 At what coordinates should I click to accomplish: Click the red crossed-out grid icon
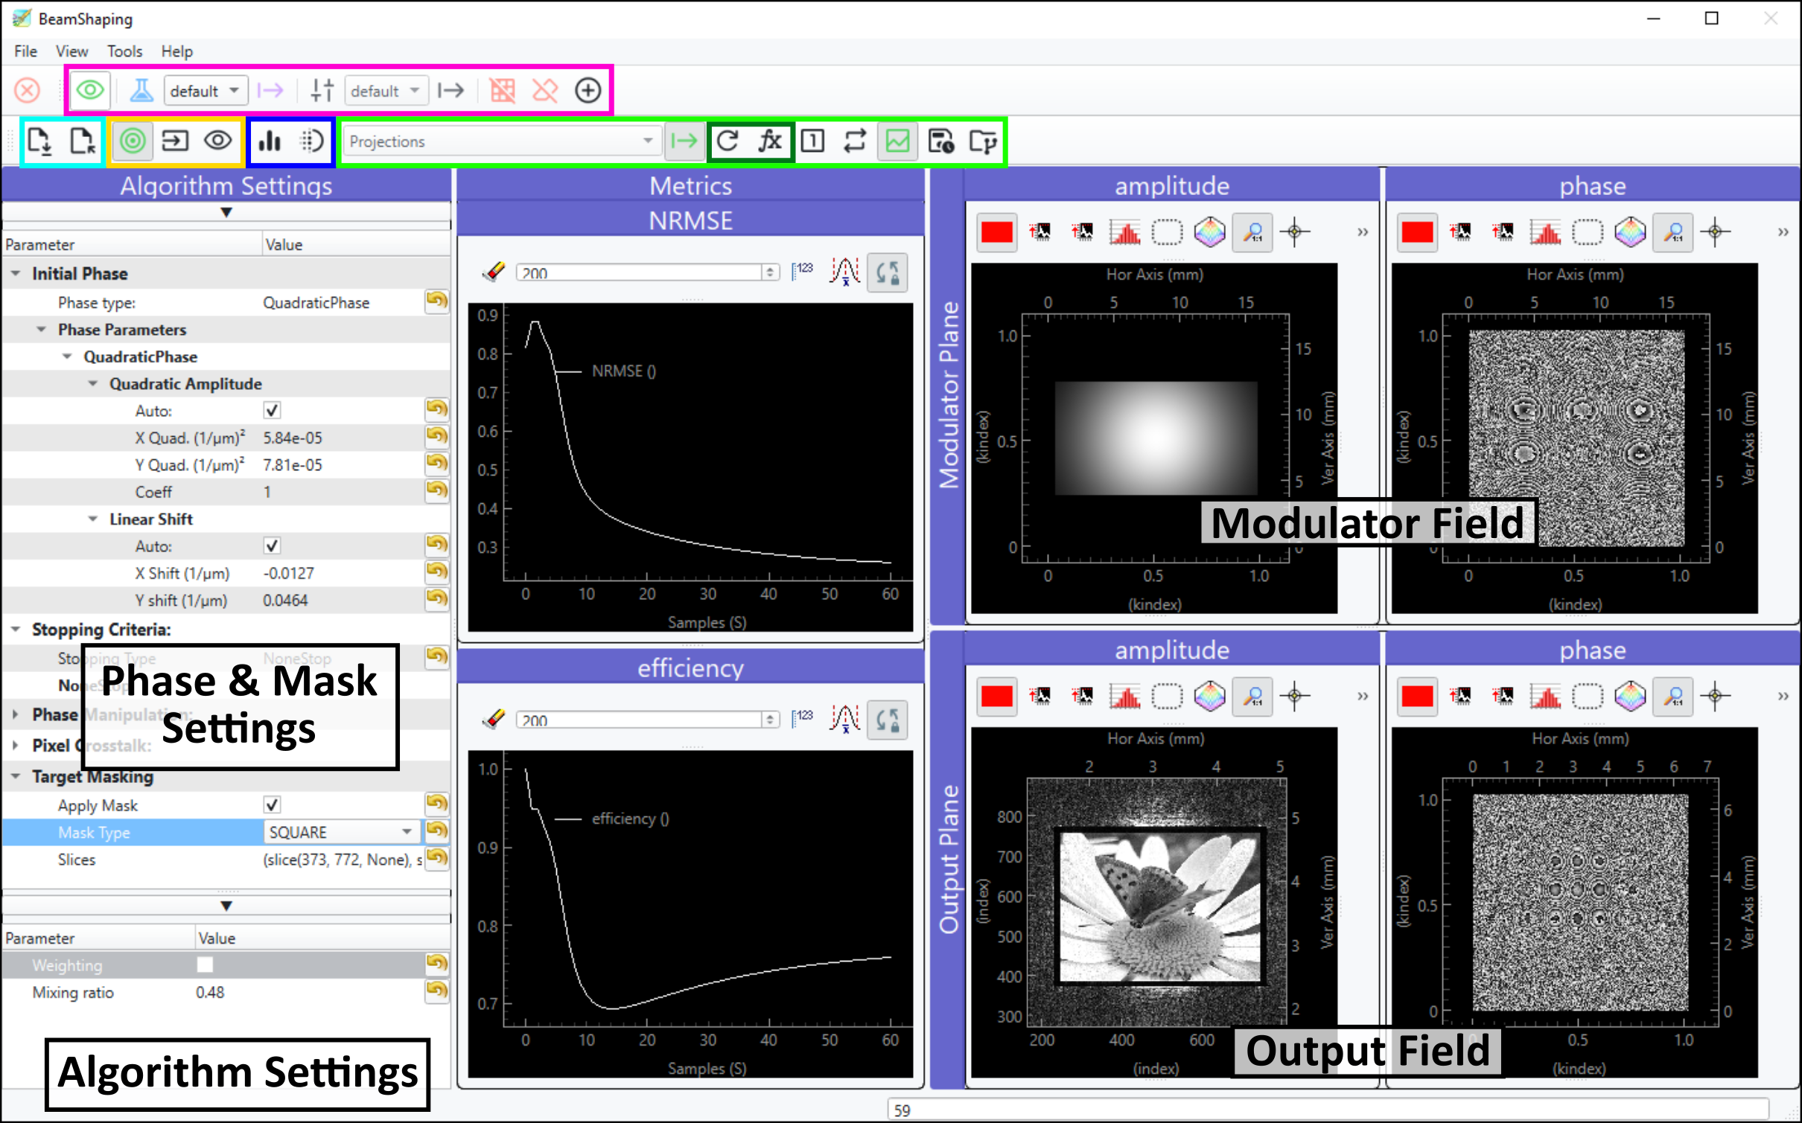pyautogui.click(x=502, y=91)
